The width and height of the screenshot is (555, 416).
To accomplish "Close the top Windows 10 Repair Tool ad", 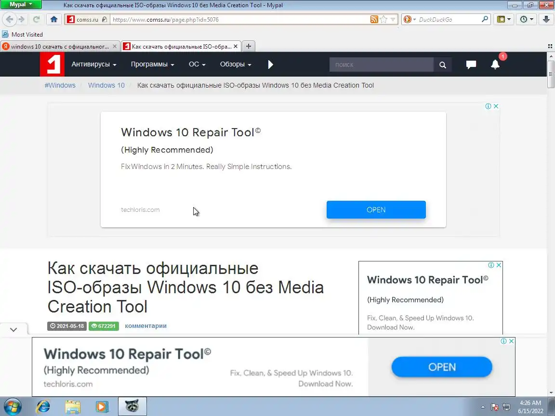I will pyautogui.click(x=496, y=106).
